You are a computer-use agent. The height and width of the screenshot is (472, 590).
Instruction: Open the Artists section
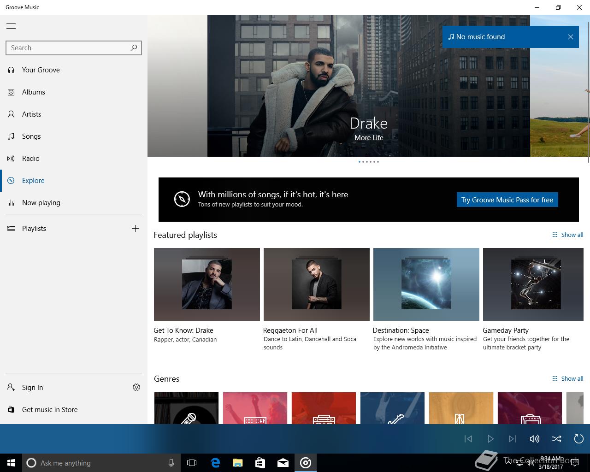pyautogui.click(x=74, y=114)
